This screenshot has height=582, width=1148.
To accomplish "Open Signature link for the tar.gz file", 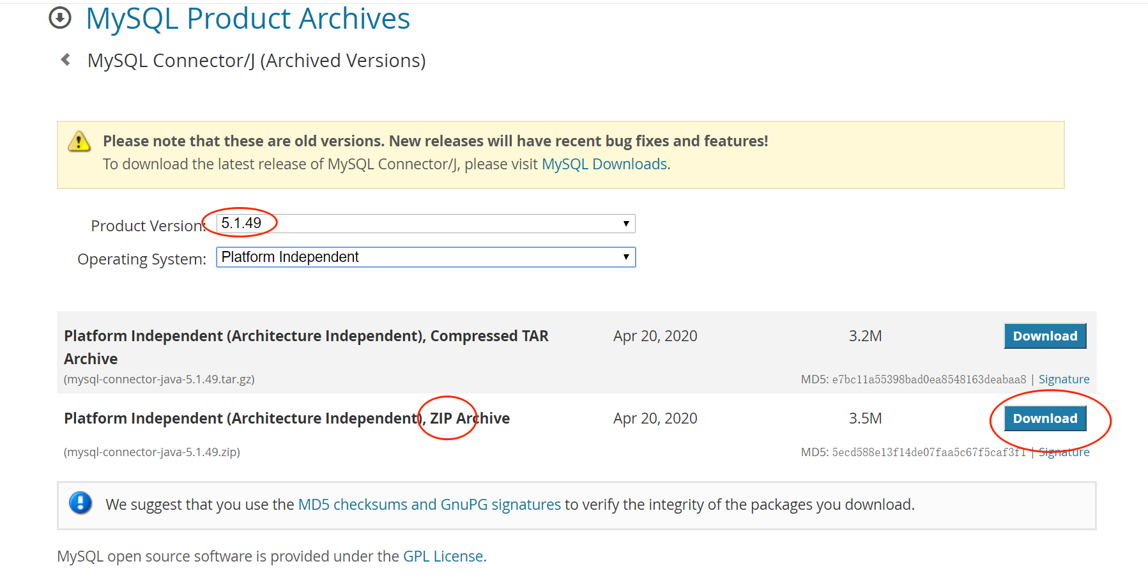I will coord(1064,379).
